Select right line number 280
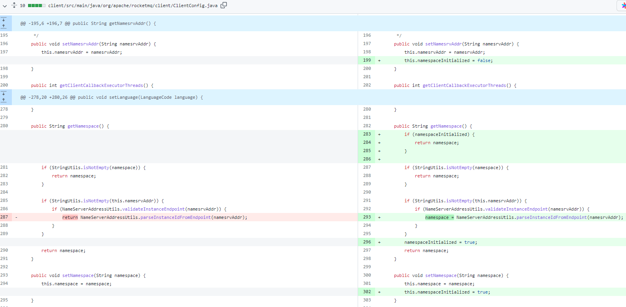Image resolution: width=626 pixels, height=307 pixels. tap(367, 109)
